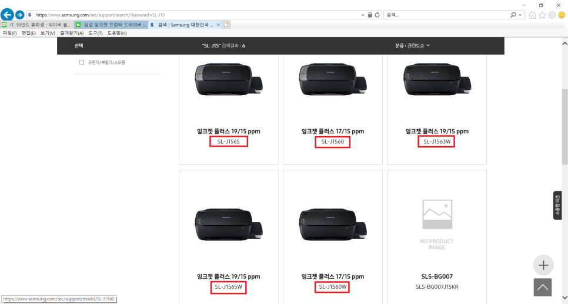Open address bar autocomplete dropdown arrow
The width and height of the screenshot is (568, 304).
coord(363,15)
